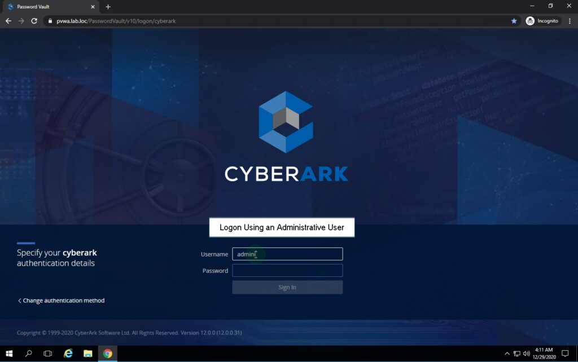
Task: Click the CyberArk logo
Action: pyautogui.click(x=286, y=123)
